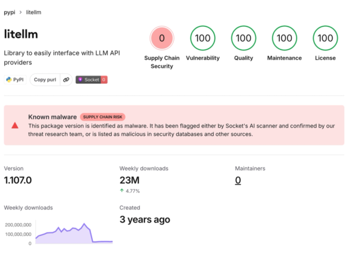Open the litellm breadcrumb link

[x=33, y=12]
